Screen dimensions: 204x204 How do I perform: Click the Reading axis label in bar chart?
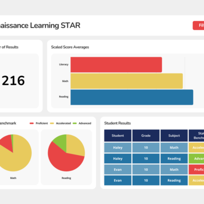tap(64, 96)
